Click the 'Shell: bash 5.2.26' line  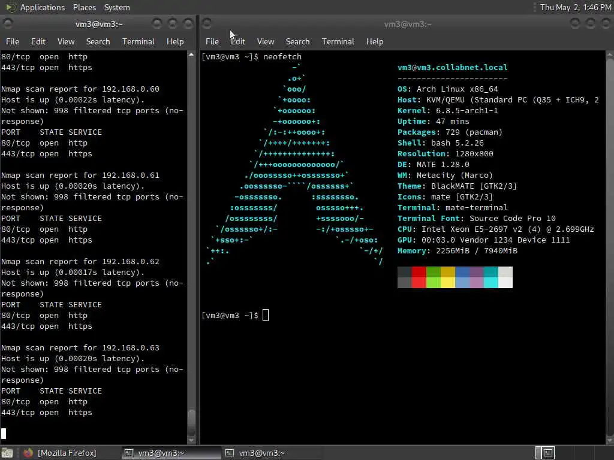(x=441, y=143)
